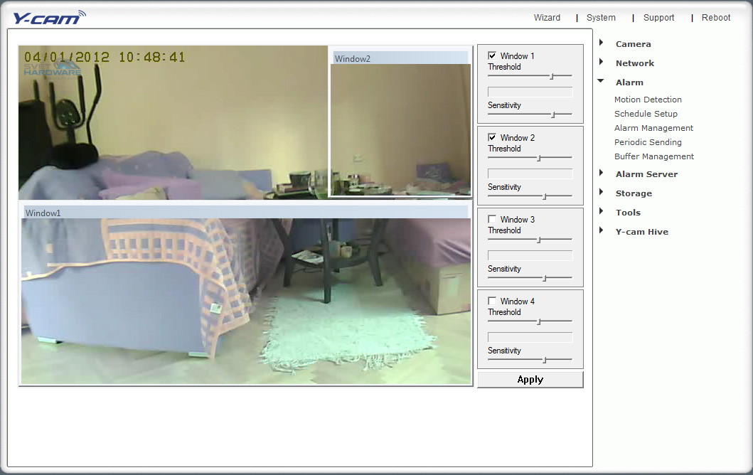
Task: Open the System menu
Action: [x=601, y=18]
